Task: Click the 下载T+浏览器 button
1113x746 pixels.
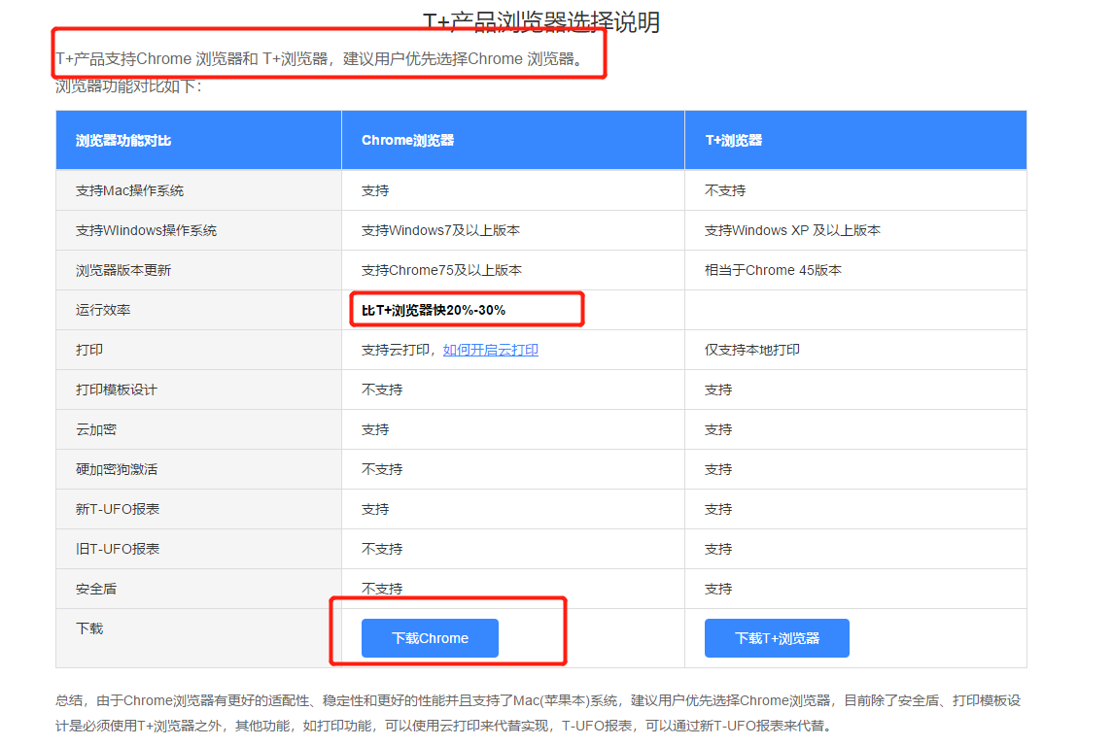Action: (x=777, y=638)
